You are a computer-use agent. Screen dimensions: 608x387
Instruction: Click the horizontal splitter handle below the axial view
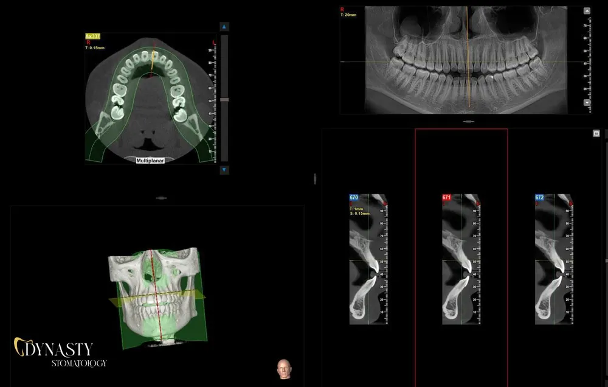[x=161, y=198]
